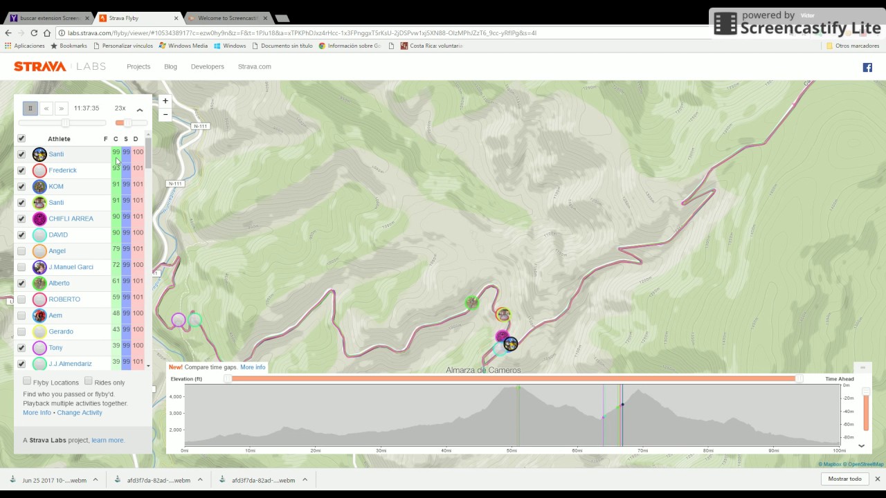Uncheck the Frederick checkbox
886x498 pixels.
[21, 170]
